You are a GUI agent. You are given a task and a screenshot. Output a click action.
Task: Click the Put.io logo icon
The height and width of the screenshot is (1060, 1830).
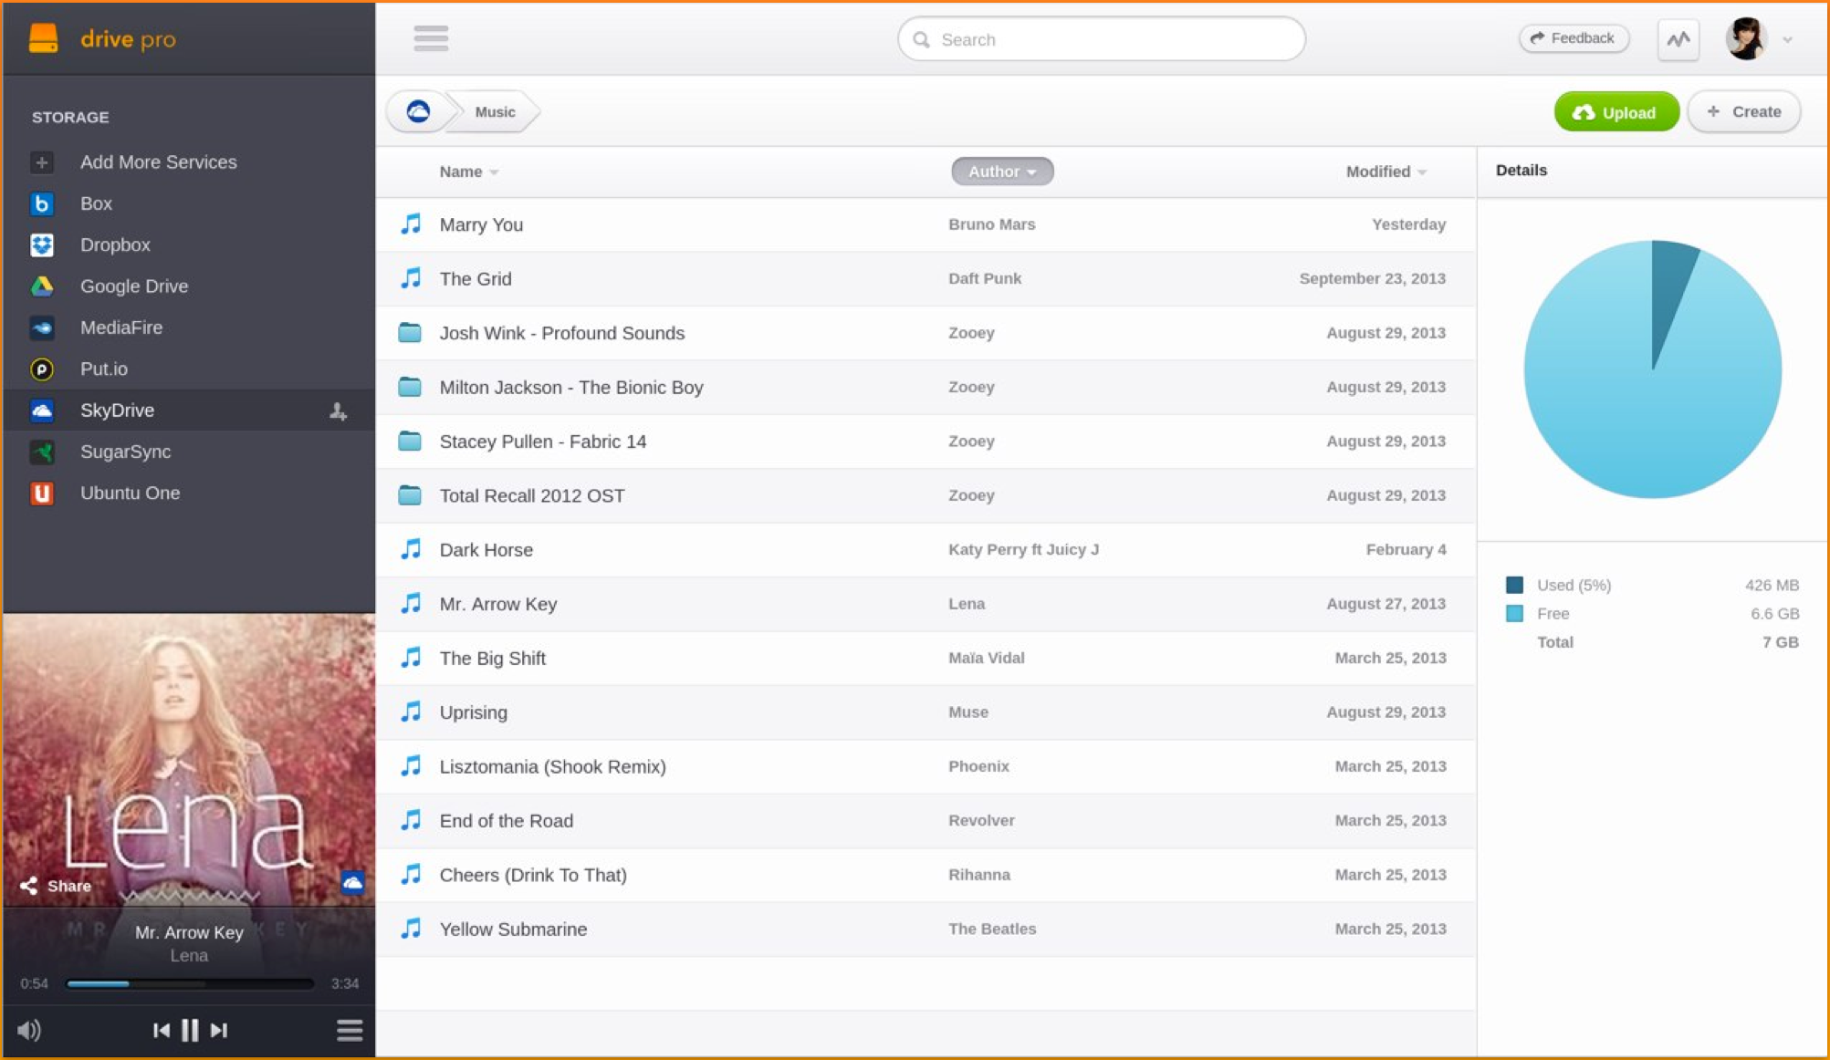pos(41,369)
